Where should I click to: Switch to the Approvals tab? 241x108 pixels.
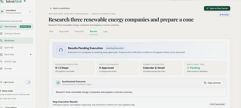(x=64, y=31)
